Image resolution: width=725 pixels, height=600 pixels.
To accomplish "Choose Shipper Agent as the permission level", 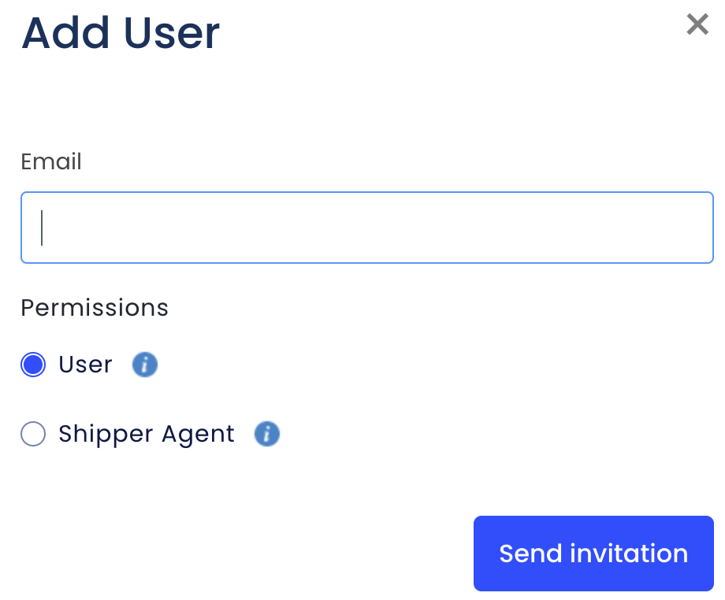I will [x=33, y=434].
